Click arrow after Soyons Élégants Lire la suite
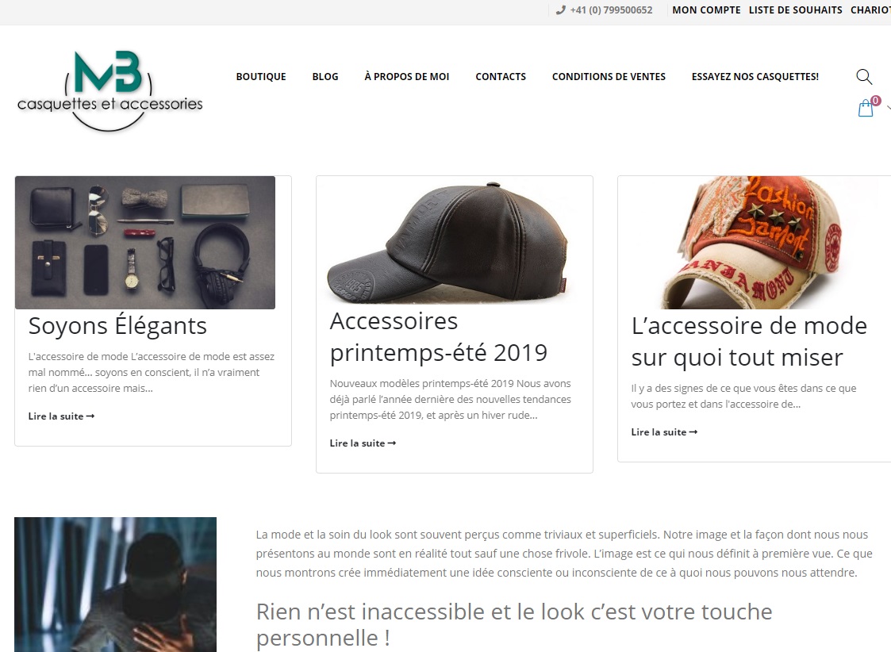891x652 pixels. coord(90,416)
